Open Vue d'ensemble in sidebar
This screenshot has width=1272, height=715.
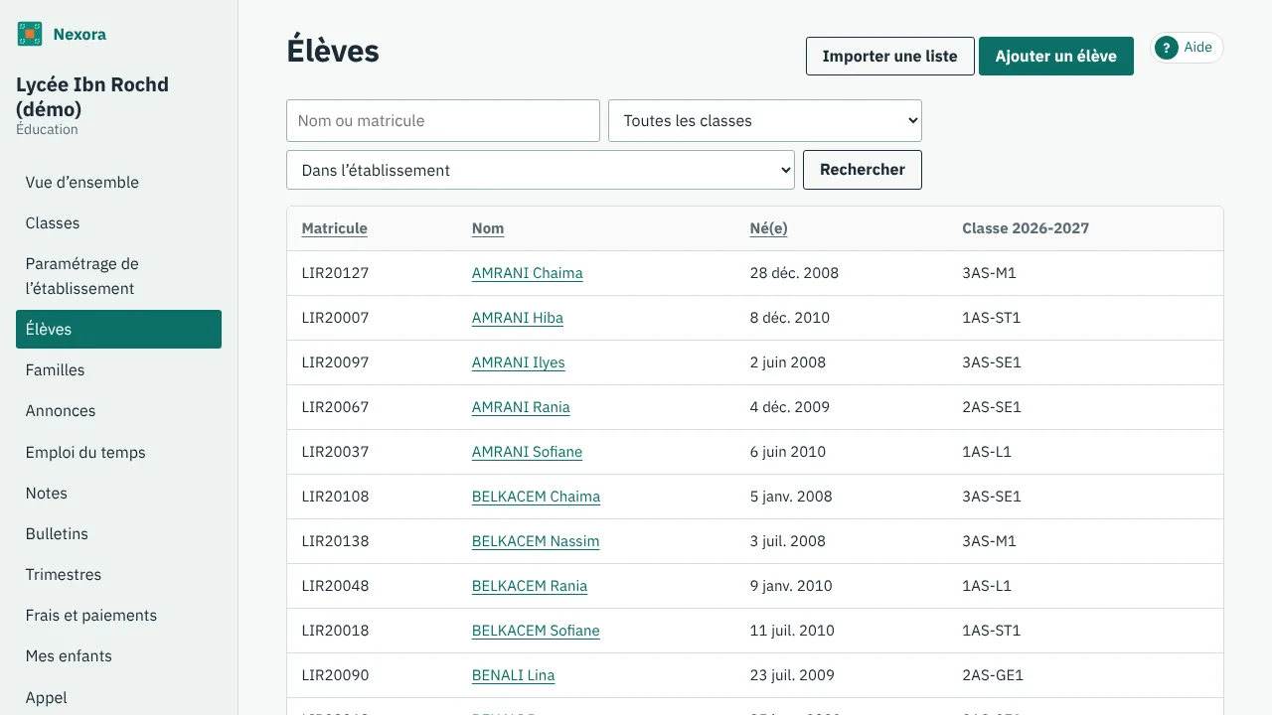coord(118,182)
